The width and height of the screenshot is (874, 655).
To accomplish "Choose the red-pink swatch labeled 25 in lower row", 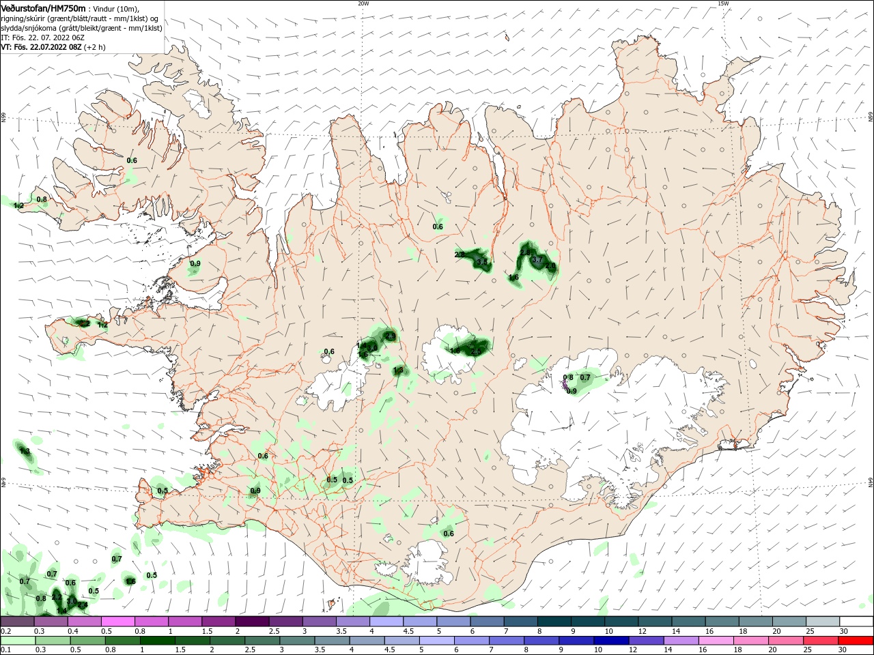I will (821, 641).
